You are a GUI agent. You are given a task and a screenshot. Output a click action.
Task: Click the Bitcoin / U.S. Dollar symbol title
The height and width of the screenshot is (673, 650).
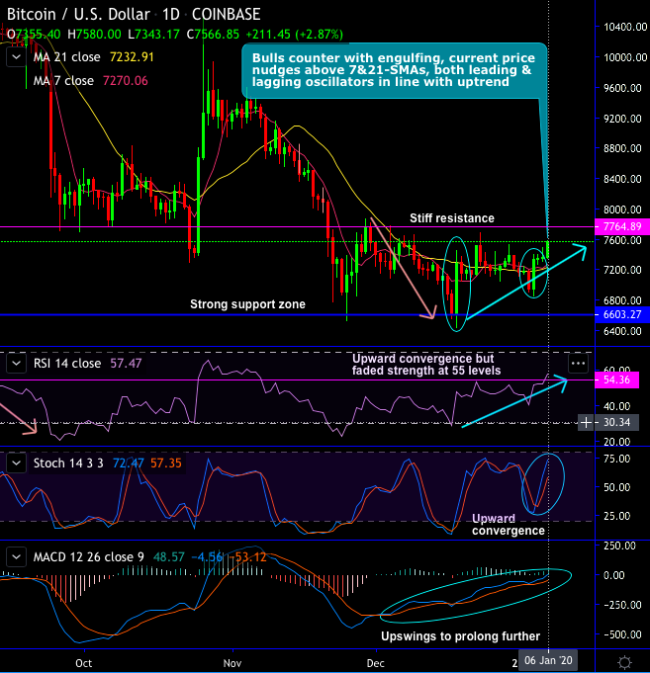pos(78,14)
